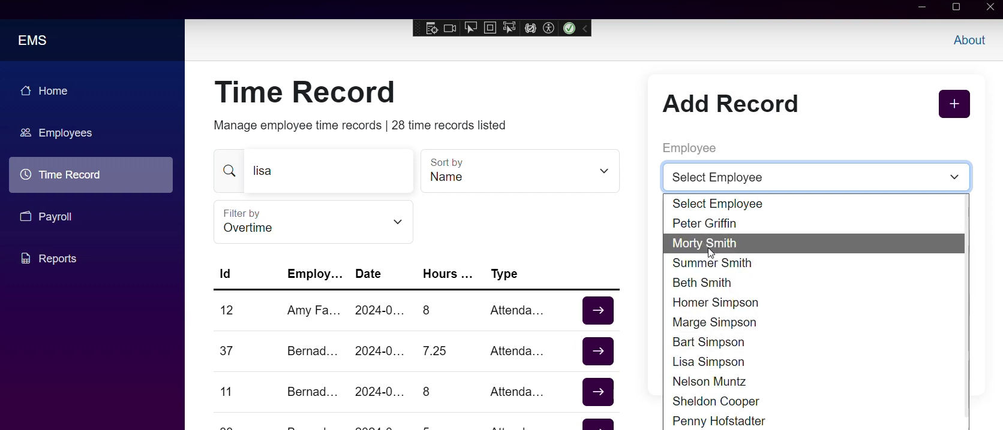Viewport: 1003px width, 430px height.
Task: Click the hot reload braces icon
Action: pyautogui.click(x=530, y=29)
